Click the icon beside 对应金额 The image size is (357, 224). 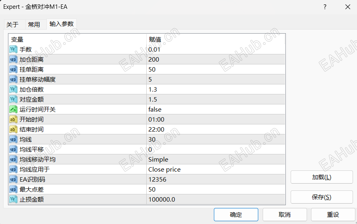click(x=13, y=100)
